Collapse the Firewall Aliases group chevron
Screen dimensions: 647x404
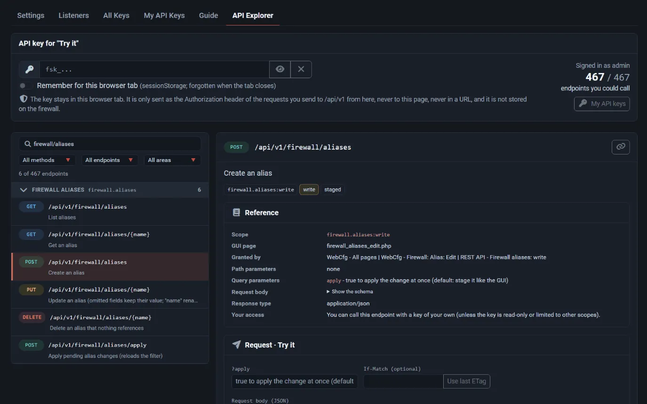click(x=24, y=190)
